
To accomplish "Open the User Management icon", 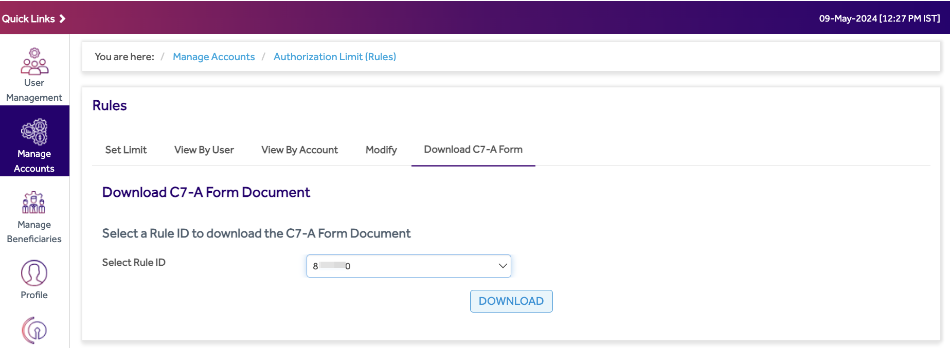I will pos(34,61).
